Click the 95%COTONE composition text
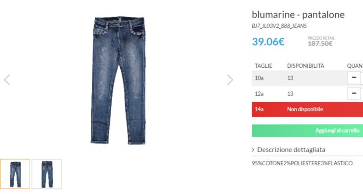Screen dimensions: 363x194 click(x=302, y=163)
